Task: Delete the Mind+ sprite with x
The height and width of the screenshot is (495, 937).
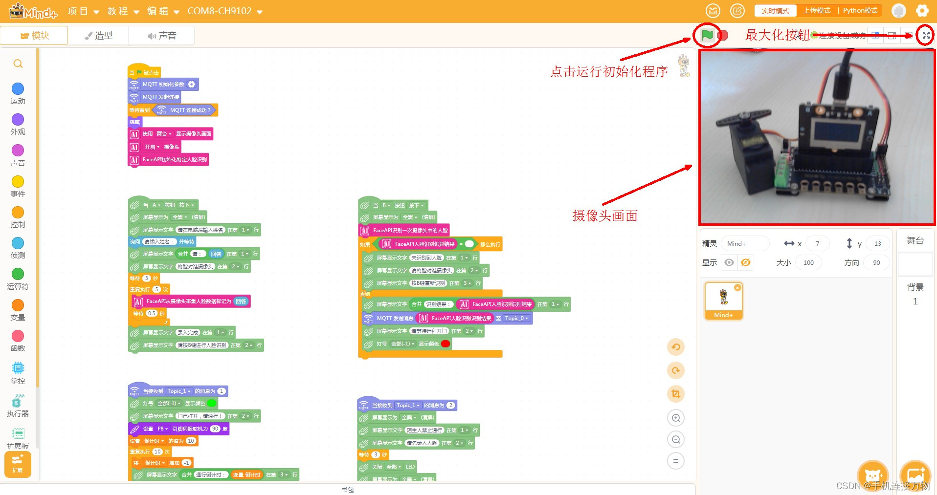Action: [x=737, y=287]
